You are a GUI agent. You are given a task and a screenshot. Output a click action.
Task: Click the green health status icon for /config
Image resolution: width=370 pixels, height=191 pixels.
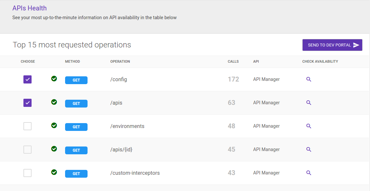(x=54, y=79)
